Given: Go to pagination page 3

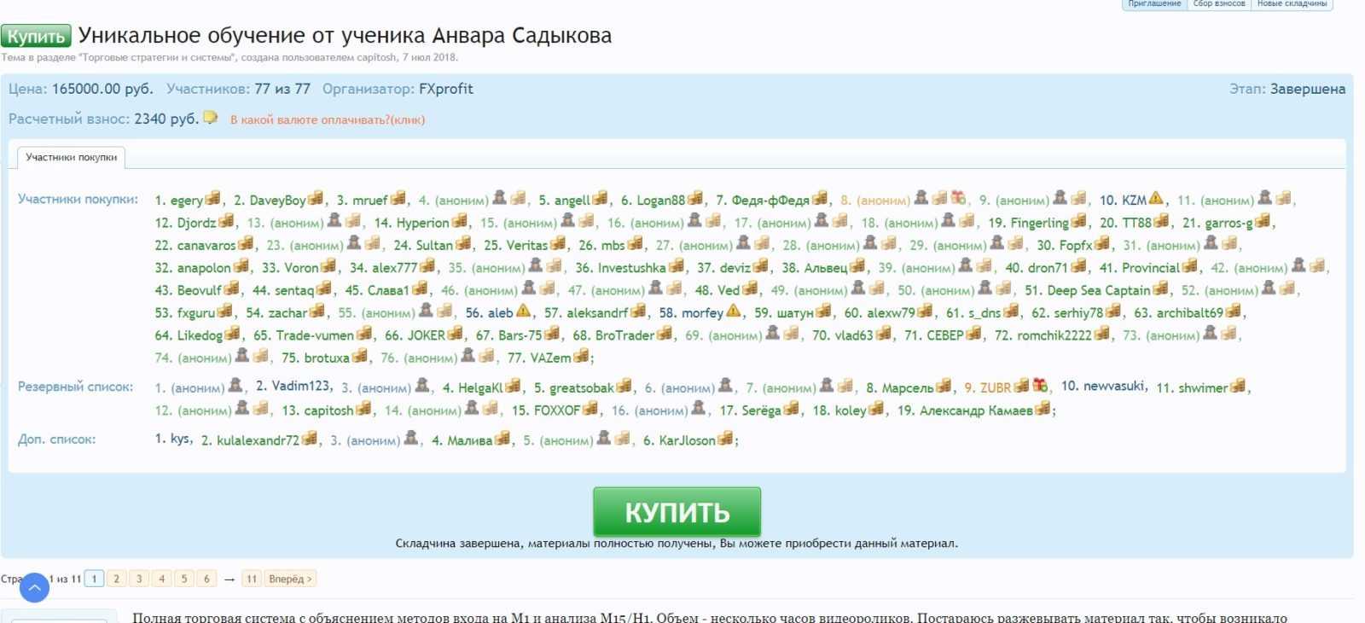Looking at the screenshot, I should coord(139,579).
